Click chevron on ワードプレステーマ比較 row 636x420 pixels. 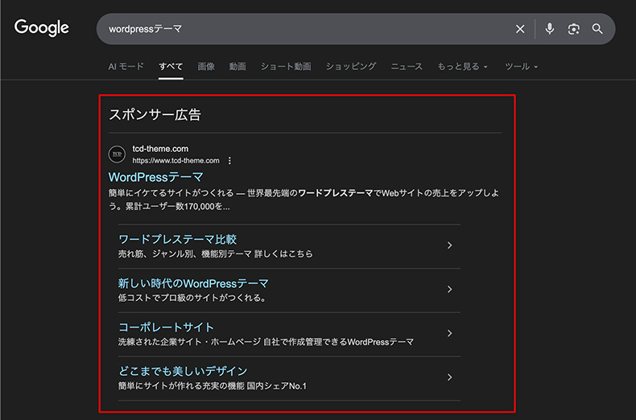click(x=449, y=245)
